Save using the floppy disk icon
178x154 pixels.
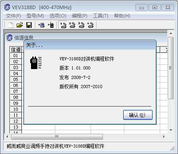coord(29,25)
